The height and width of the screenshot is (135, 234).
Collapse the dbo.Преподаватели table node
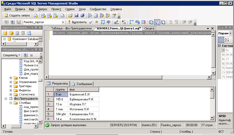(6, 99)
